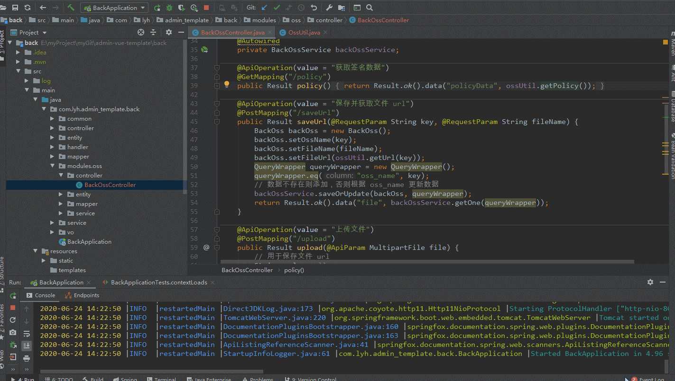Toggle scroll to end in console

coord(27,346)
